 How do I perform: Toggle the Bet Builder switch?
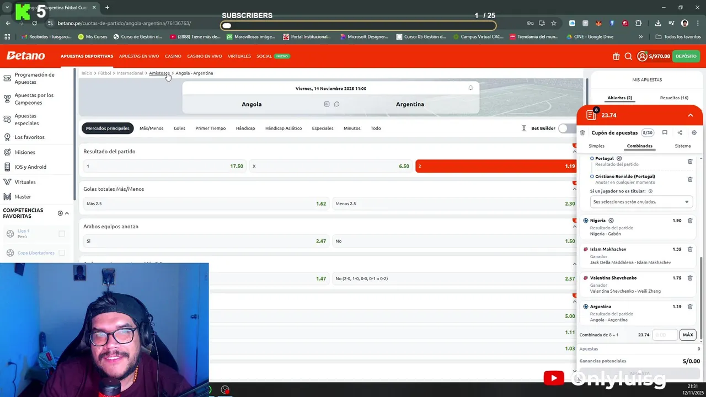566,128
